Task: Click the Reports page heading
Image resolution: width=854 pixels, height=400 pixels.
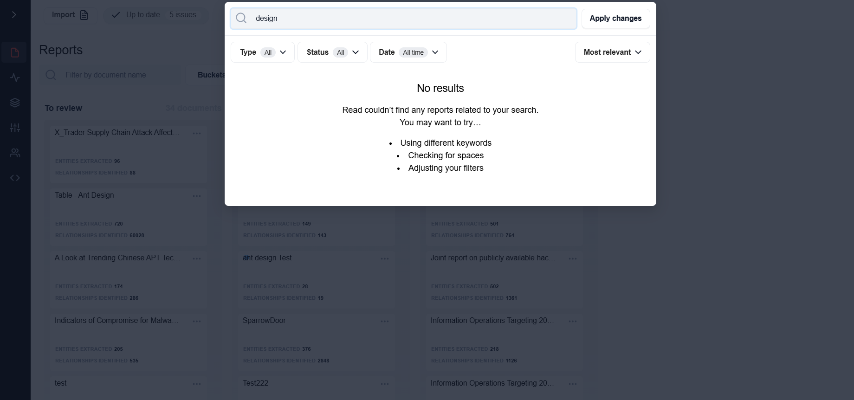Action: pos(61,50)
